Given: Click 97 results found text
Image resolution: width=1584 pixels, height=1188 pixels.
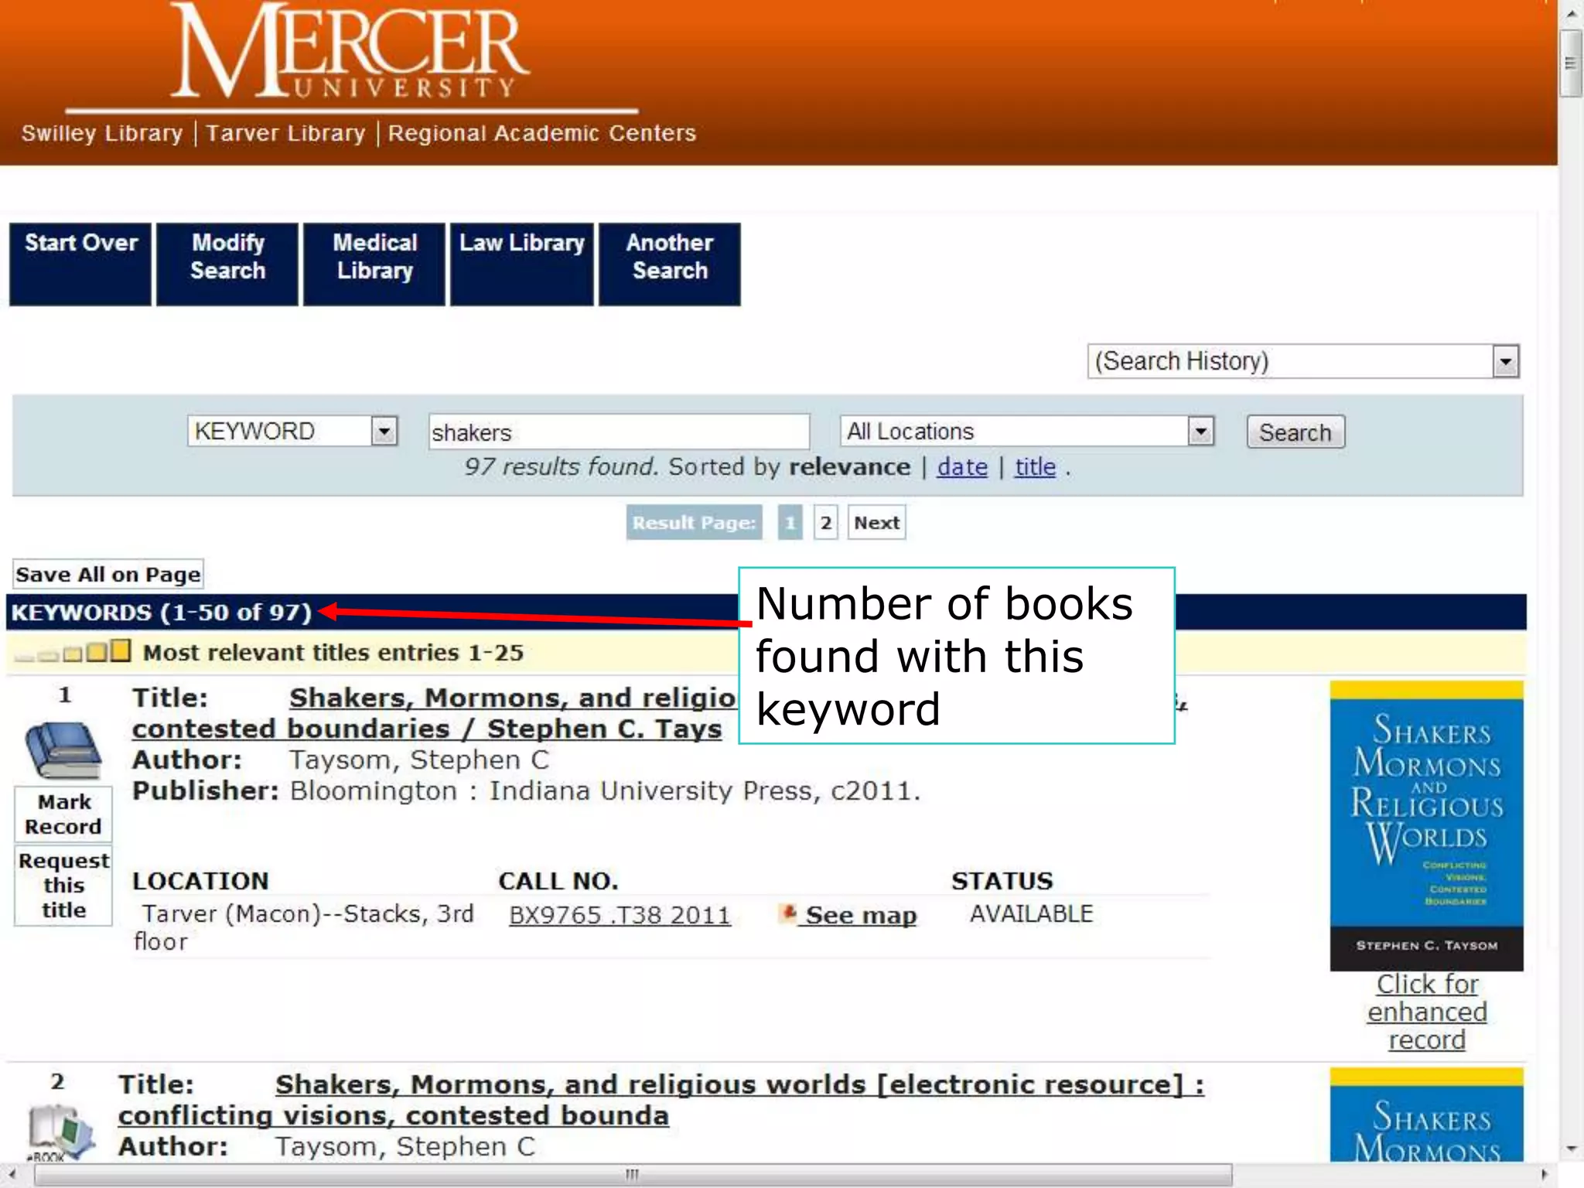Looking at the screenshot, I should [561, 466].
